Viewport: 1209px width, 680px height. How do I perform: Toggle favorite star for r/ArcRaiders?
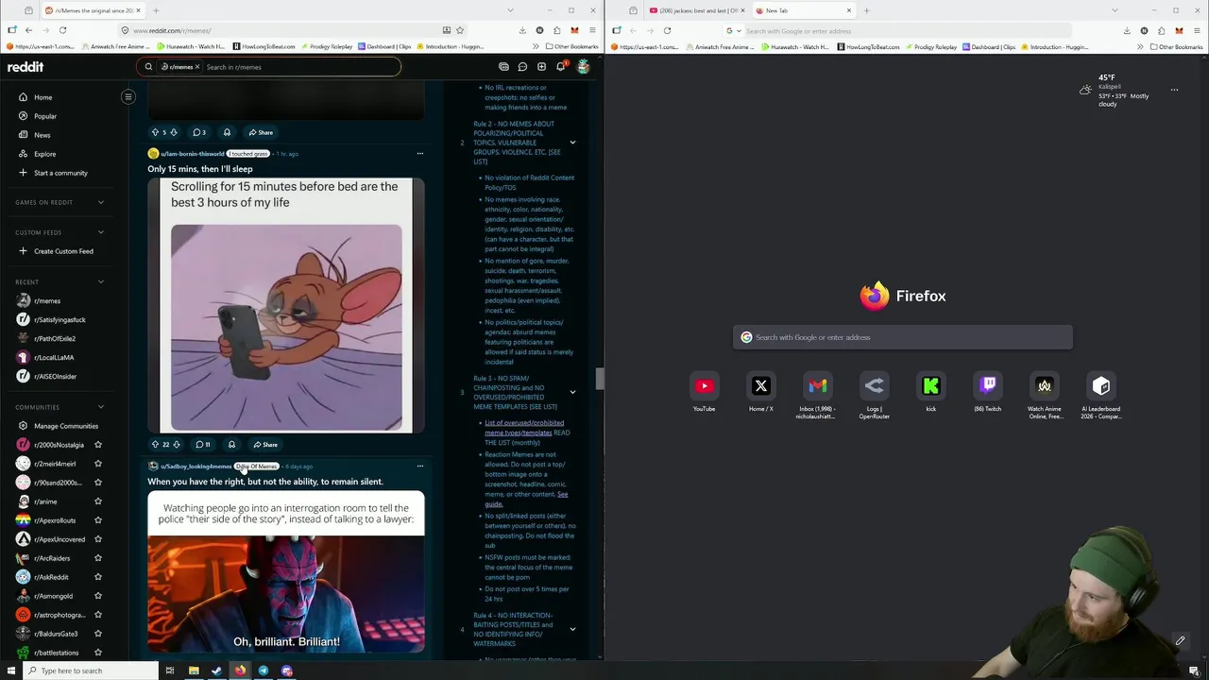(98, 558)
